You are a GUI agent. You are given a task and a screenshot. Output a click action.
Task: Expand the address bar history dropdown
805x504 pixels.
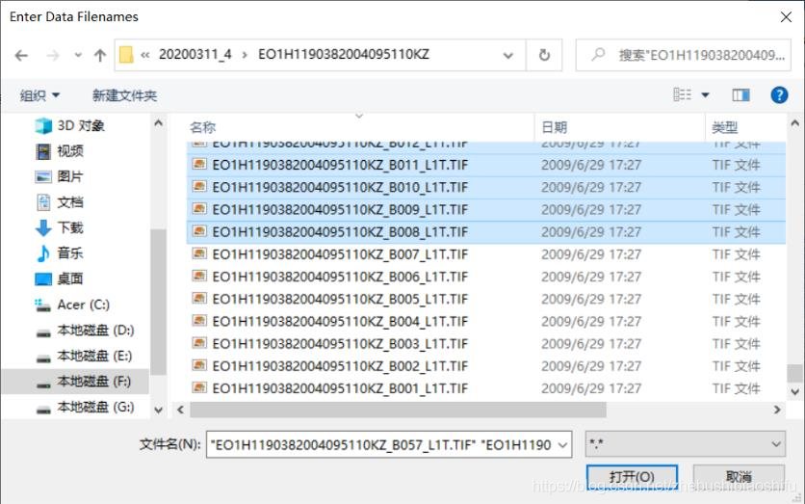click(x=507, y=55)
